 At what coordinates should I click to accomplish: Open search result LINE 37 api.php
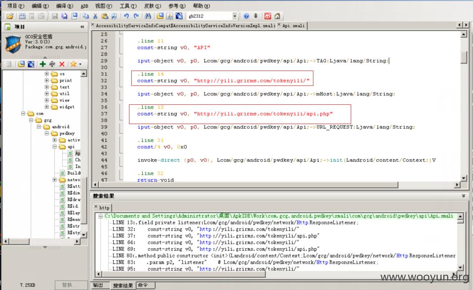[216, 236]
